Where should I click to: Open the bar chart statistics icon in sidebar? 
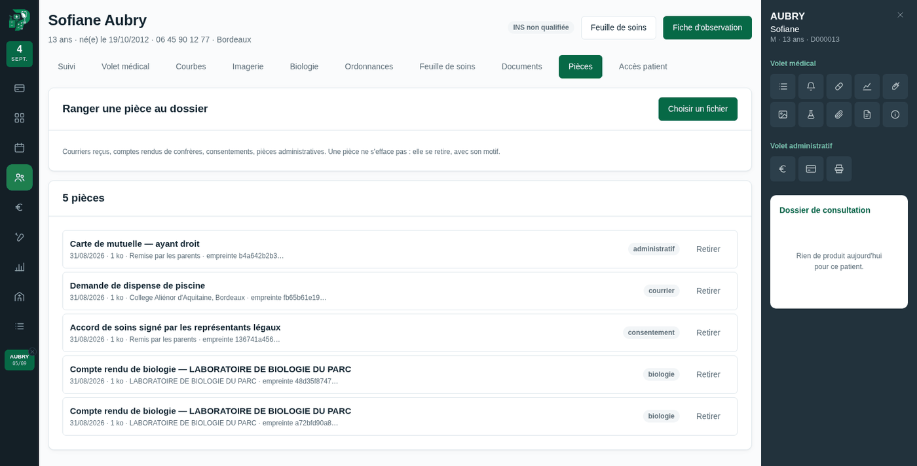coord(19,266)
